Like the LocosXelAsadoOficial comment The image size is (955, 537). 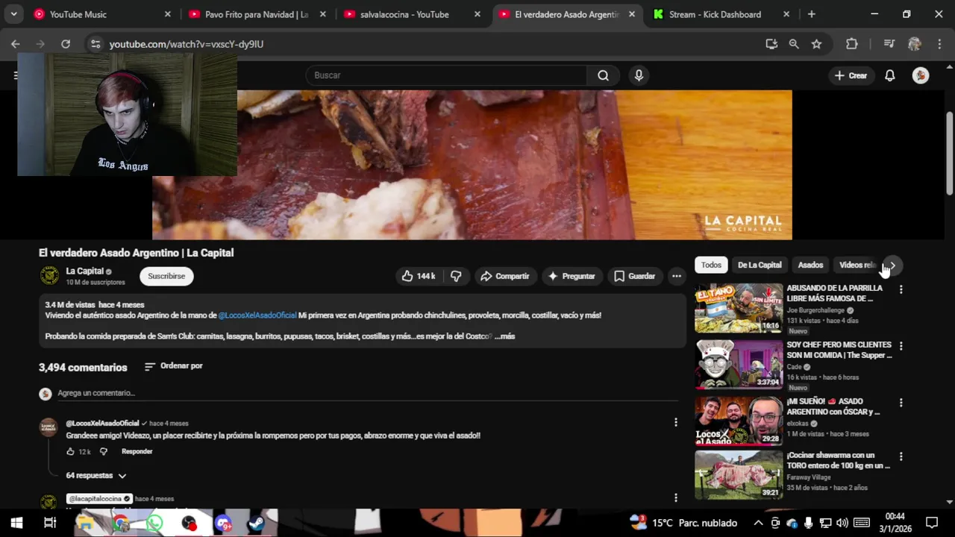(71, 451)
